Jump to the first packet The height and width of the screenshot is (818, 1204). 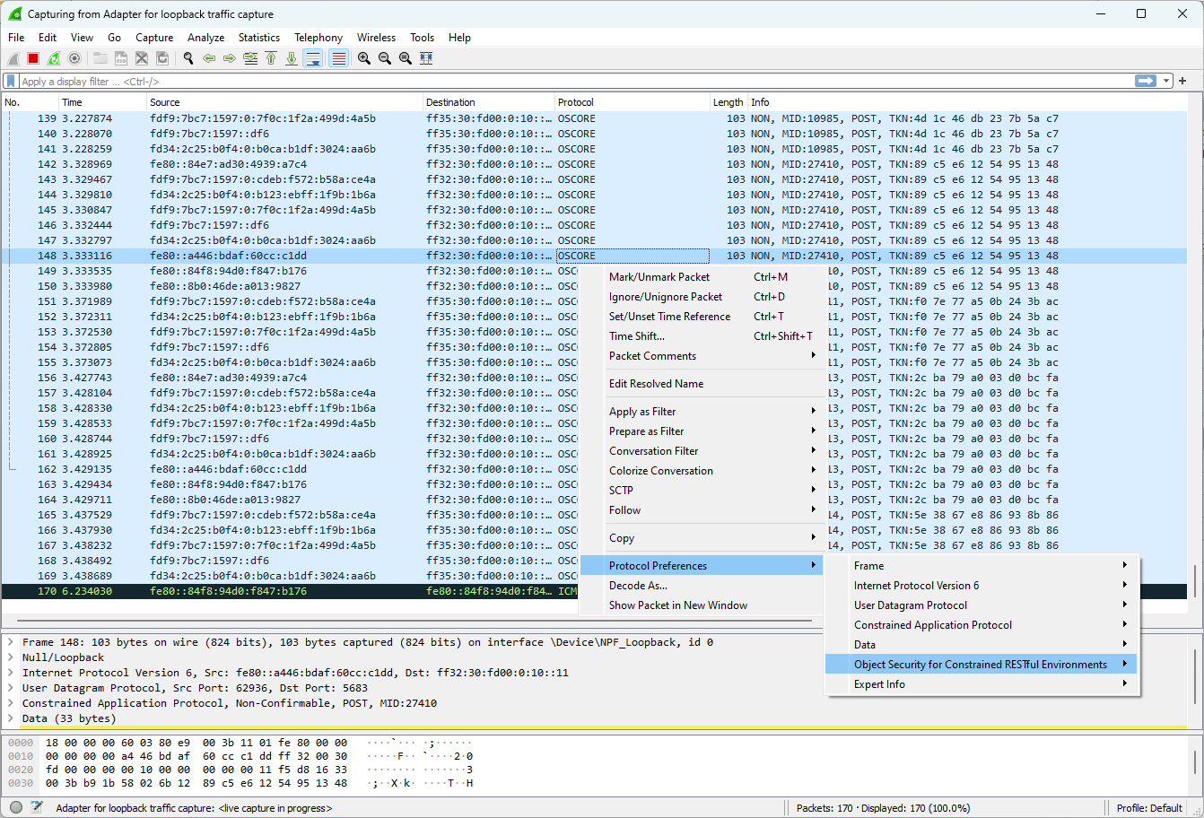[x=271, y=58]
